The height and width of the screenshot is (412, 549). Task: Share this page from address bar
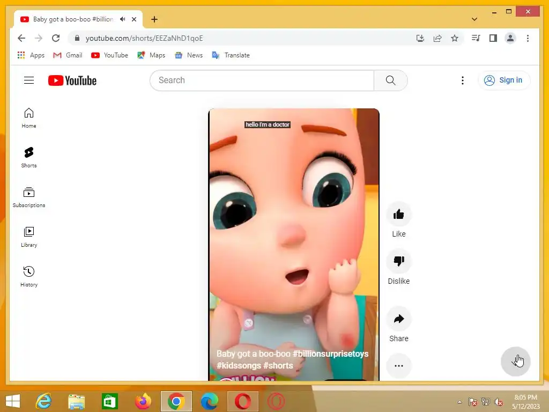click(437, 38)
